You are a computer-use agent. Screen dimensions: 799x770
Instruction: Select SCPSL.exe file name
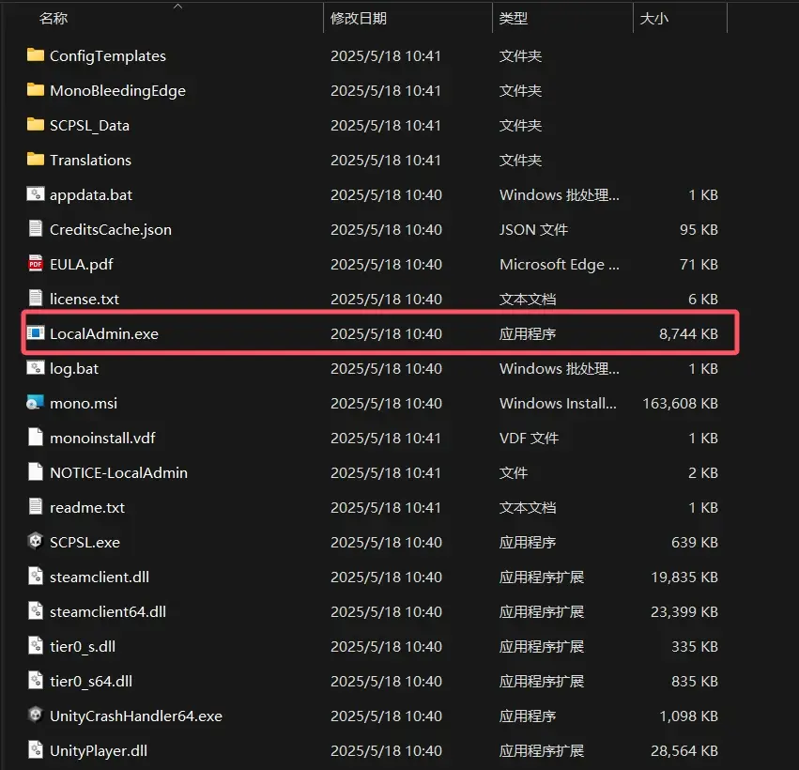pyautogui.click(x=85, y=542)
